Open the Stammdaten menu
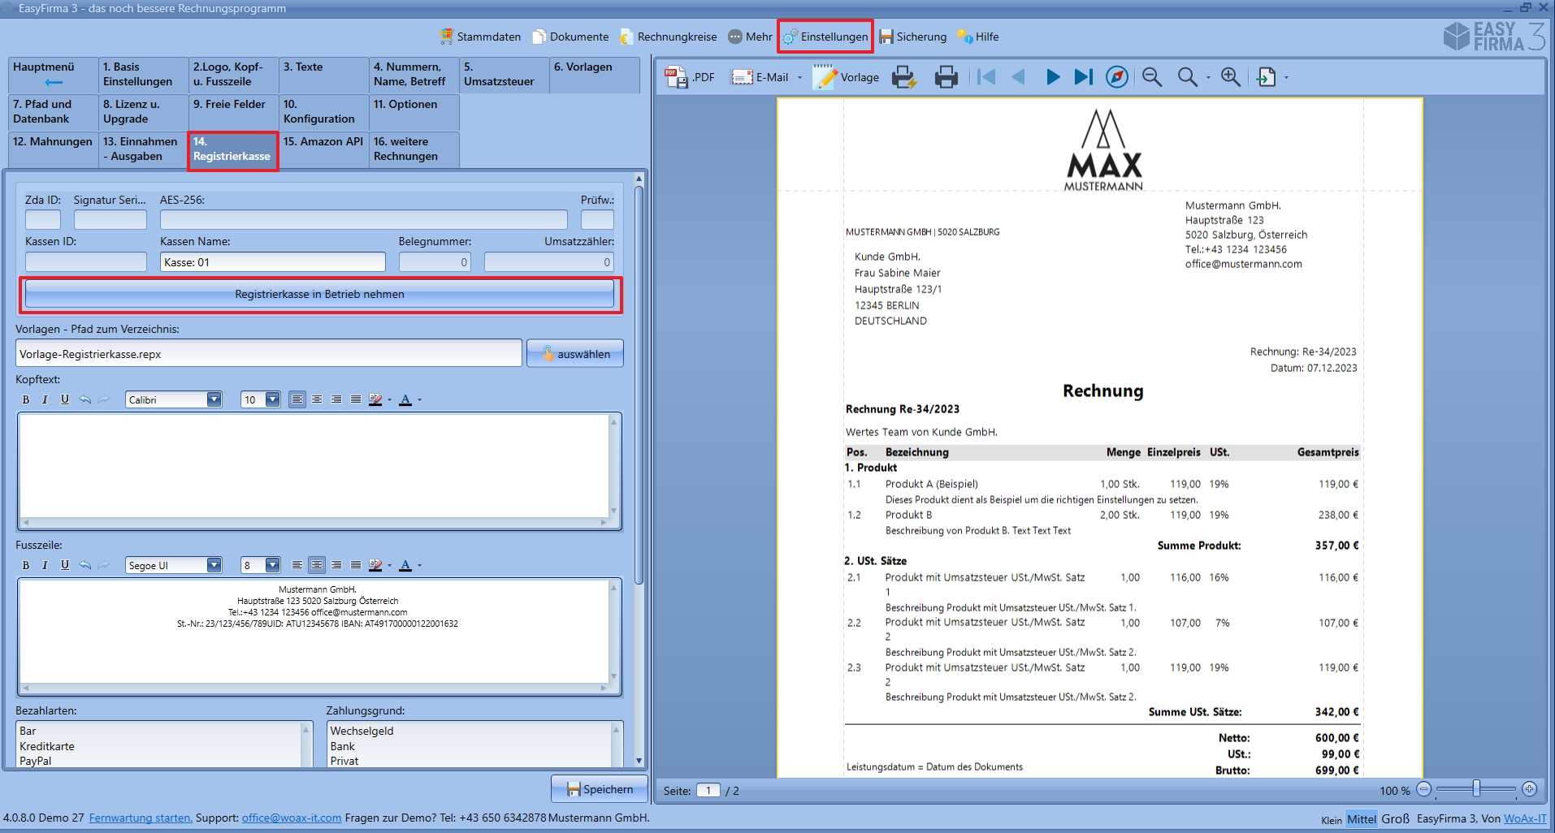1555x833 pixels. [x=480, y=37]
